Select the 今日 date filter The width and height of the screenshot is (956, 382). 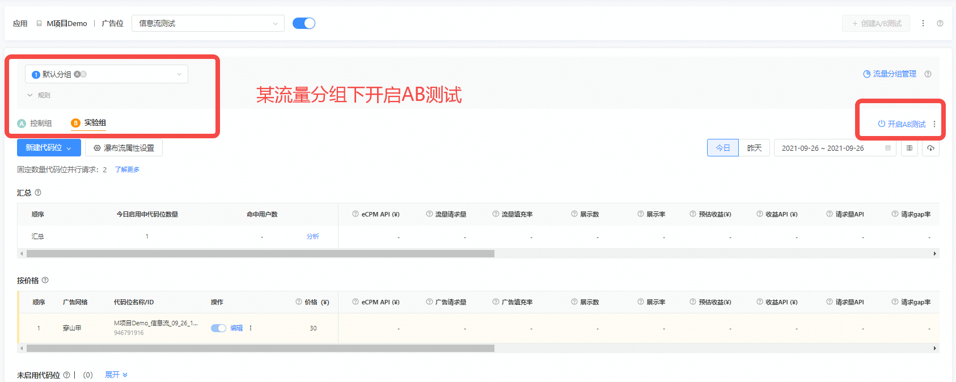pos(723,148)
